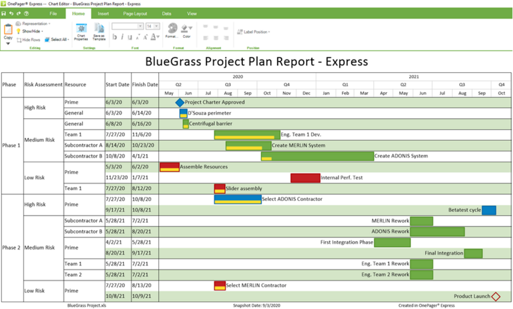Click the Redo arrow icon
The image size is (513, 309).
pyautogui.click(x=19, y=13)
